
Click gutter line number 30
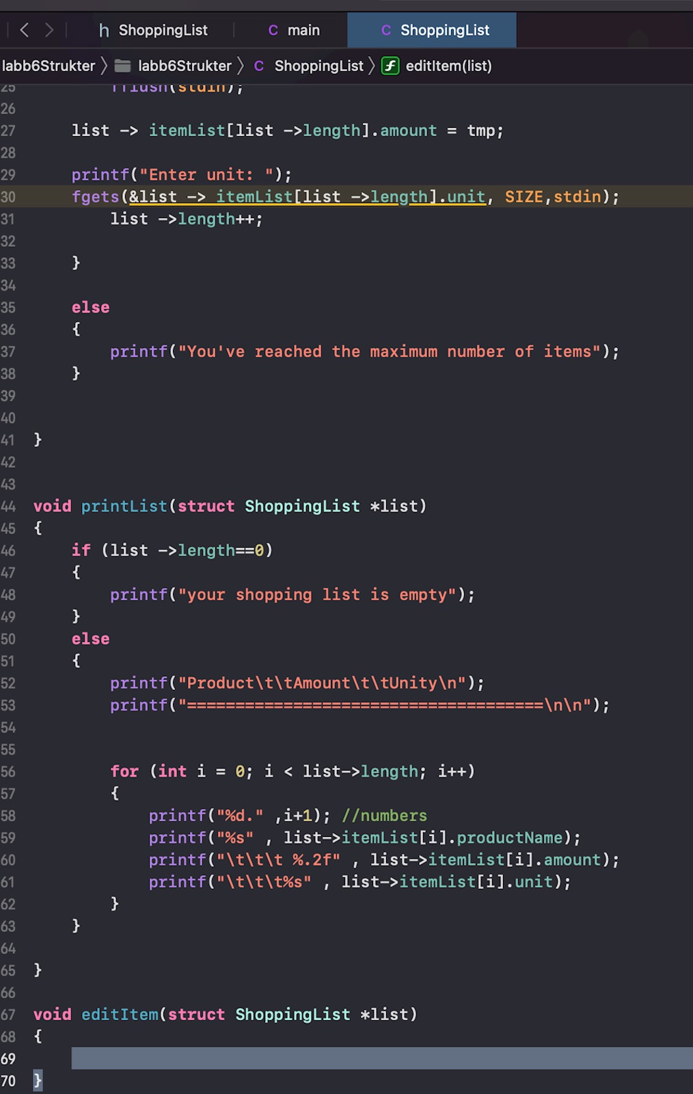(8, 197)
